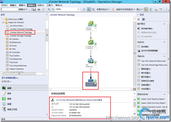Click the 显示或隐藏视图 link

tap(10, 78)
